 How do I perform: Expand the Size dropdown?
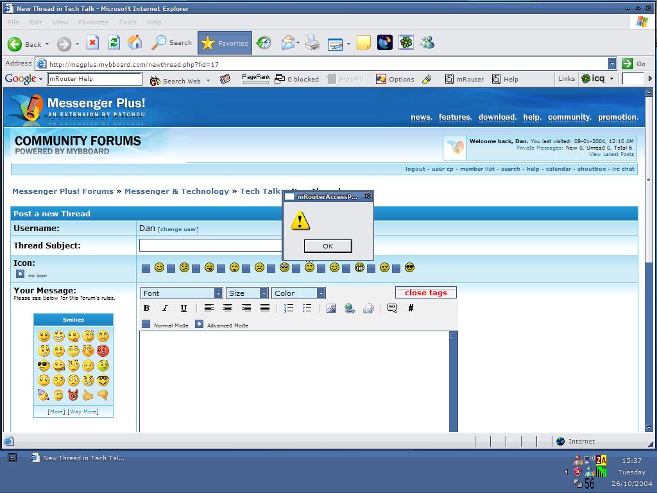(x=247, y=293)
